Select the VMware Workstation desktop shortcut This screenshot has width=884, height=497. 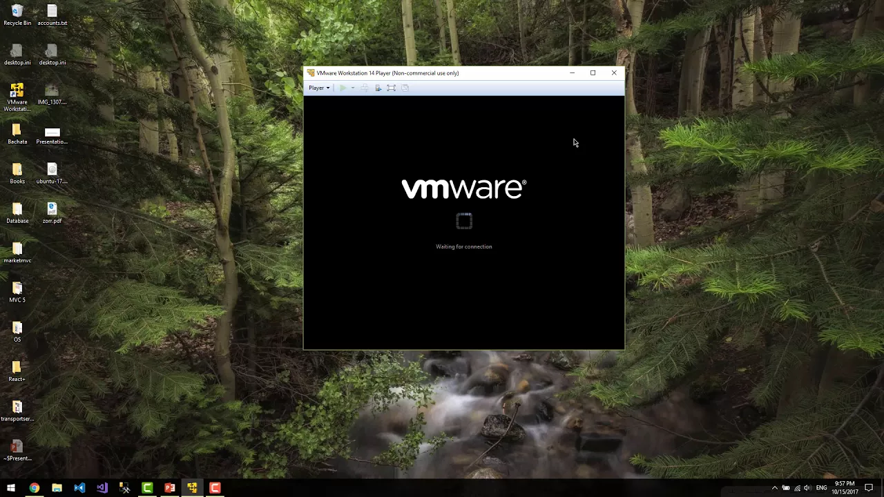click(x=17, y=97)
